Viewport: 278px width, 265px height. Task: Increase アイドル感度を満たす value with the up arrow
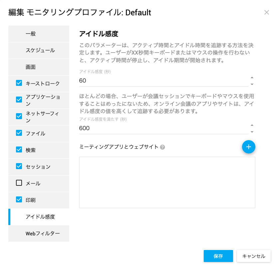(x=252, y=125)
